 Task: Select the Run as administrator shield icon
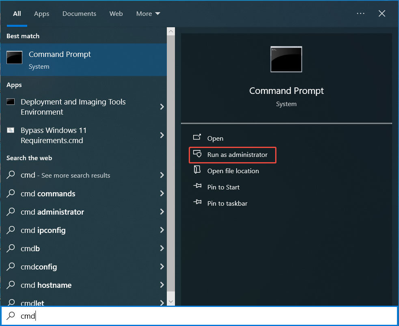[197, 154]
